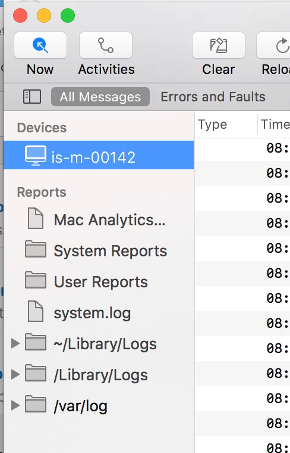Open the Activities toolbar icon

(x=106, y=45)
